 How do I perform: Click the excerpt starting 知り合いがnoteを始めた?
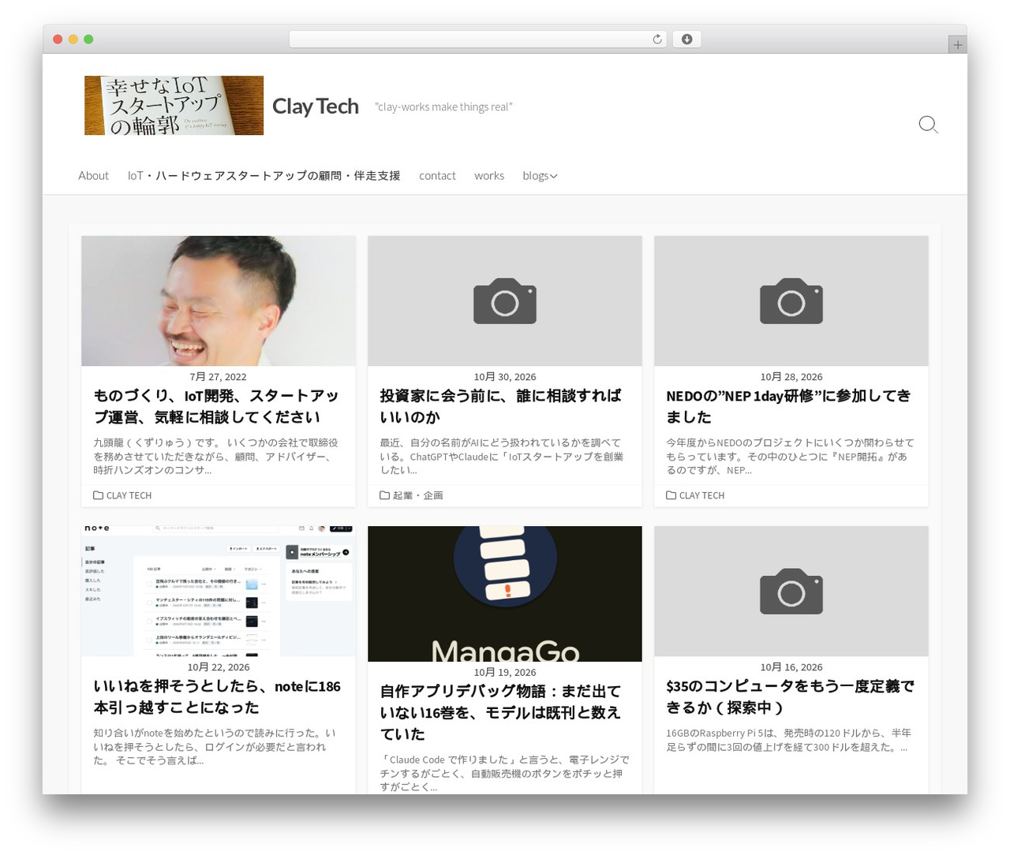pos(215,747)
